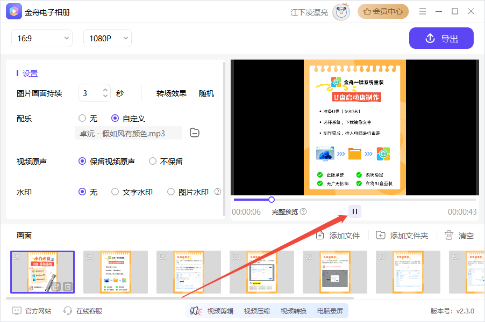The width and height of the screenshot is (485, 322).
Task: Click the megaphone promotion icon
Action: [x=196, y=311]
